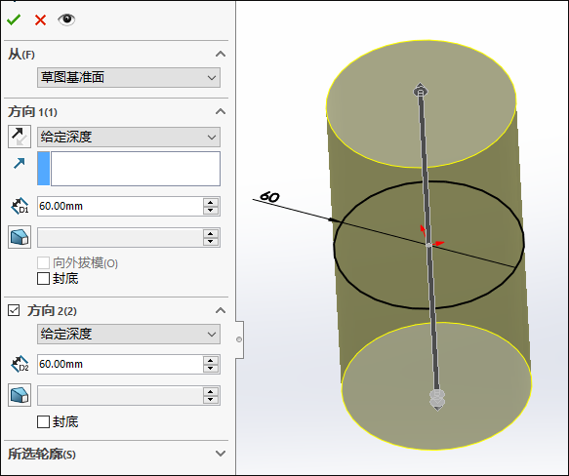
Task: Click the reverse direction icon in 方向 1
Action: click(x=20, y=137)
